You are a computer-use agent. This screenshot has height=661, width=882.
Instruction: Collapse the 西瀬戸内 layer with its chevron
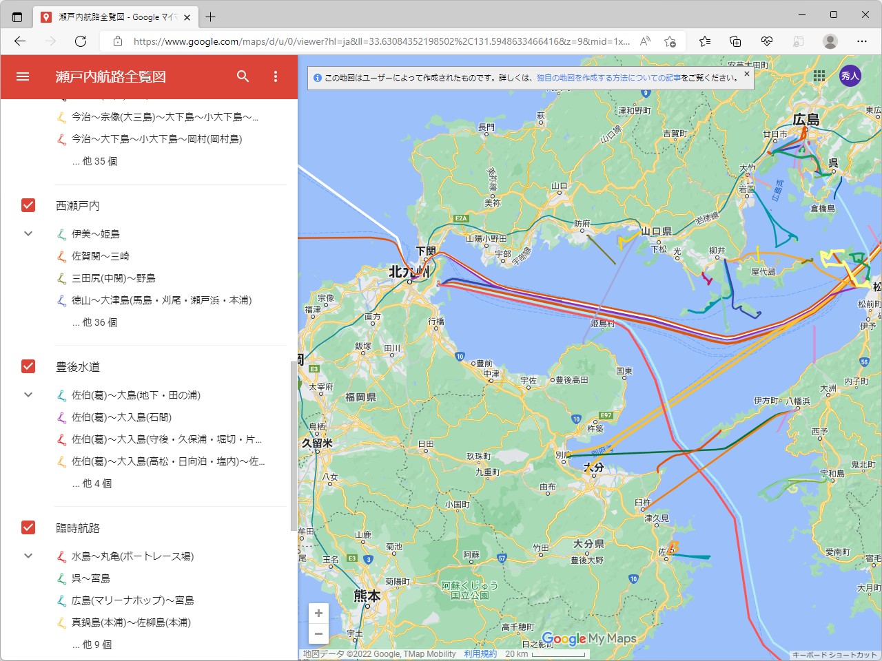click(x=28, y=233)
